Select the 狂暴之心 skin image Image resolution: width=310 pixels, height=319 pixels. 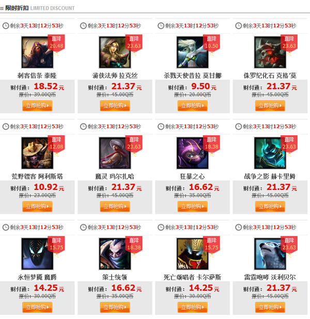tap(193, 153)
